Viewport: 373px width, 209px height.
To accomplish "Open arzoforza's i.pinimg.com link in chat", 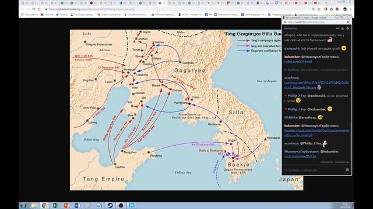I will 316,85.
